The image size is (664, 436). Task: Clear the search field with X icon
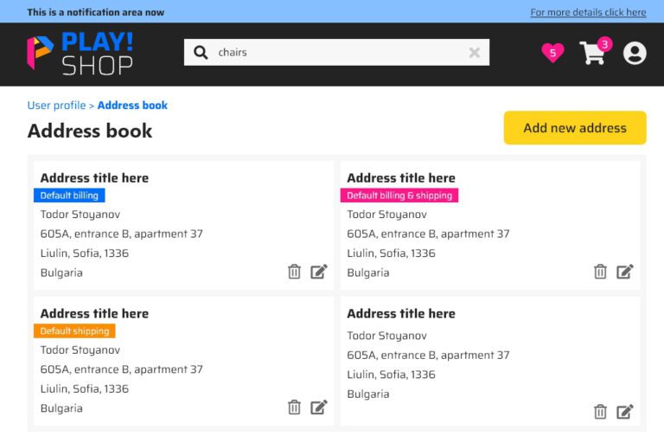[475, 53]
